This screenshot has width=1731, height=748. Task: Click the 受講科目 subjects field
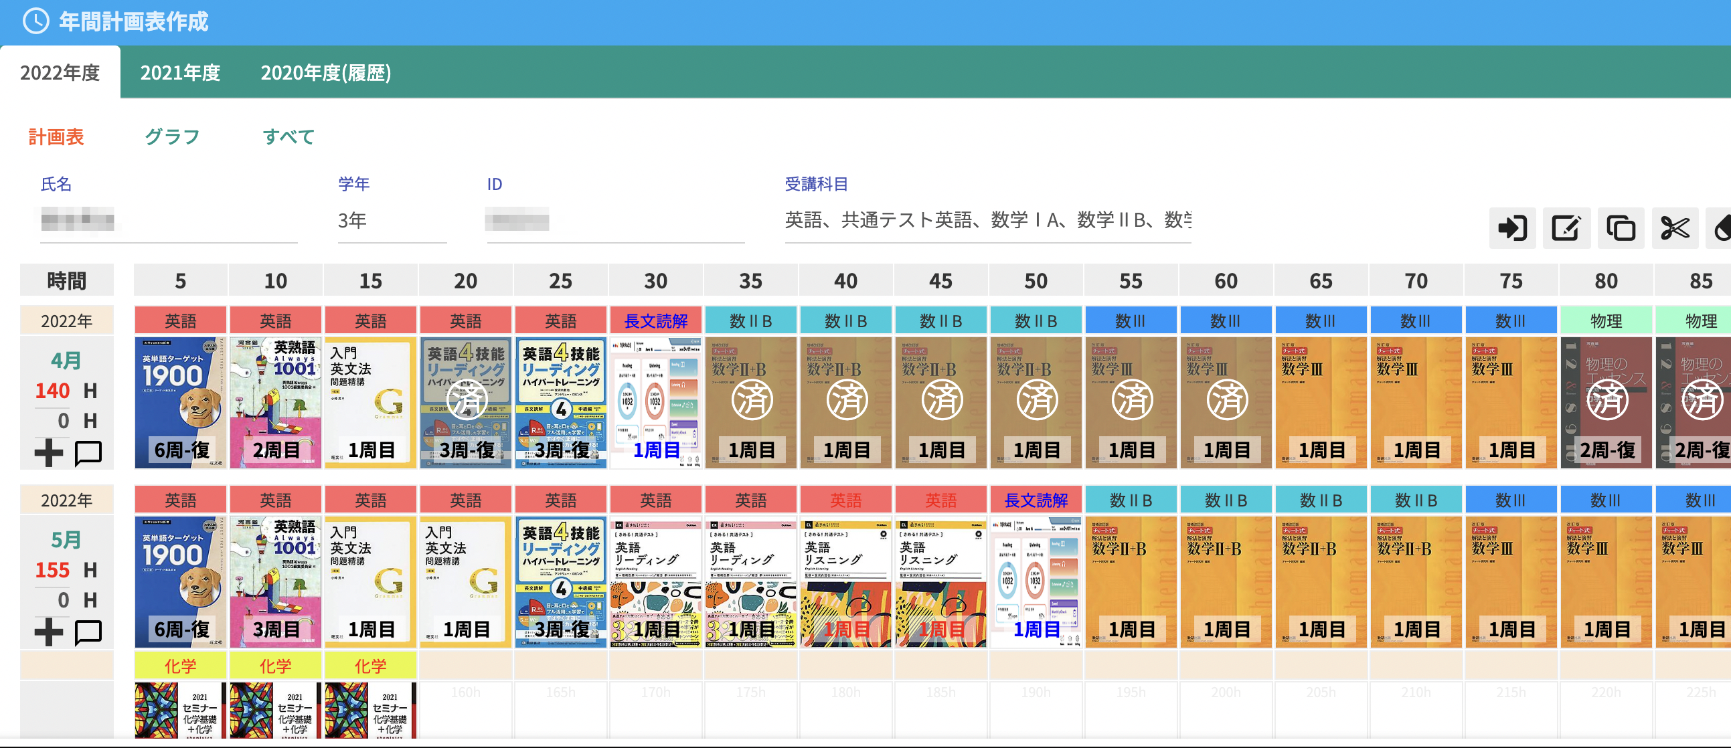click(x=987, y=220)
